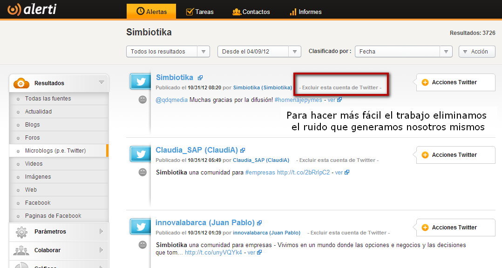This screenshot has width=502, height=268.
Task: Open the 'Todos los resultados' dropdown
Action: pyautogui.click(x=168, y=52)
